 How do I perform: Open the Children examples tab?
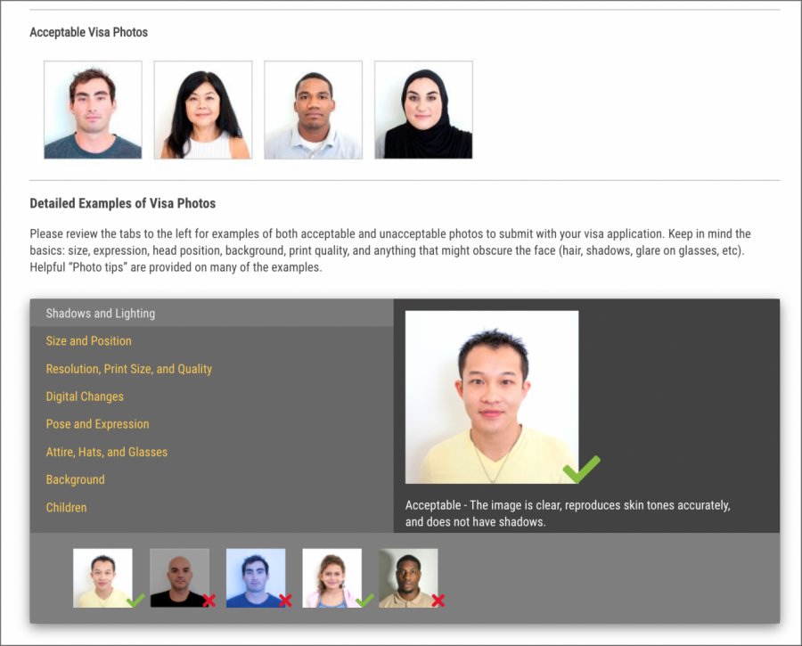click(66, 507)
